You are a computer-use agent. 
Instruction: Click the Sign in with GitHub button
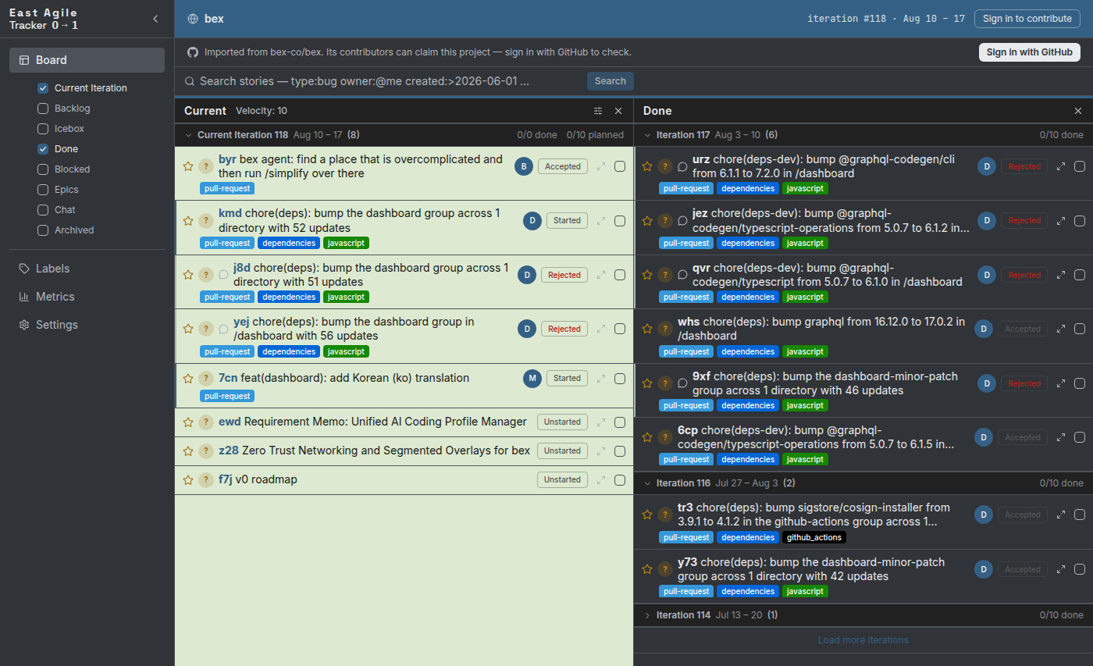[x=1030, y=52]
